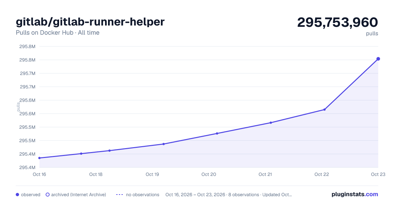Click the Oct 21 x-axis label

coord(265,174)
